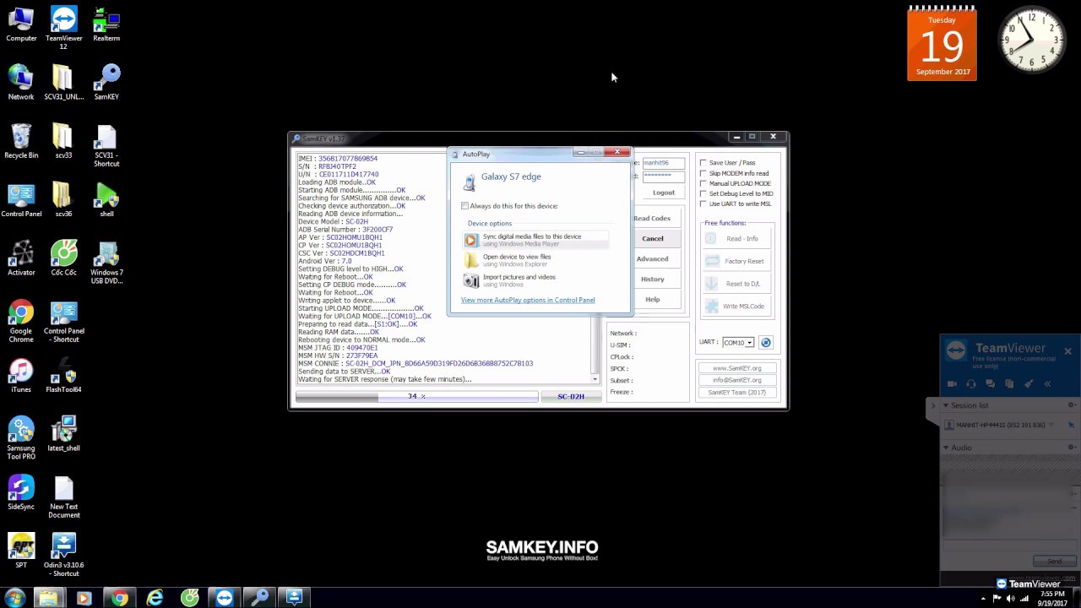1081x608 pixels.
Task: Collapse TeamViewer toolbar with double chevron
Action: tap(1047, 384)
